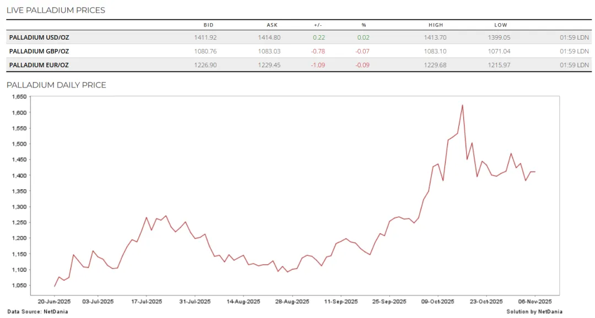Click the 1,650 y-axis label

pos(19,97)
